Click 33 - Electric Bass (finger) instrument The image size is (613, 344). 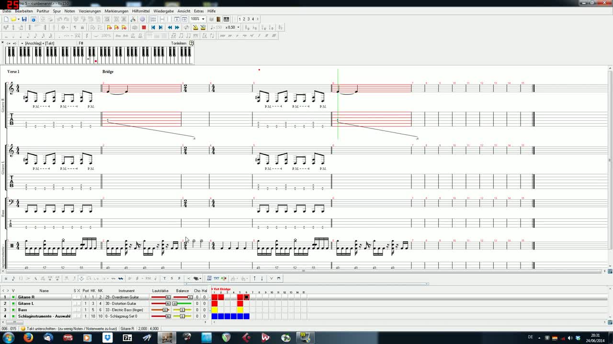pyautogui.click(x=125, y=310)
